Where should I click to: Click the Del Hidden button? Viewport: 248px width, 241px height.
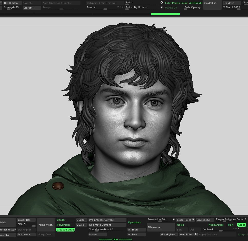coord(12,3)
